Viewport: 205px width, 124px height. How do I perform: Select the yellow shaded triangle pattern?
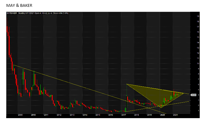tap(156, 95)
